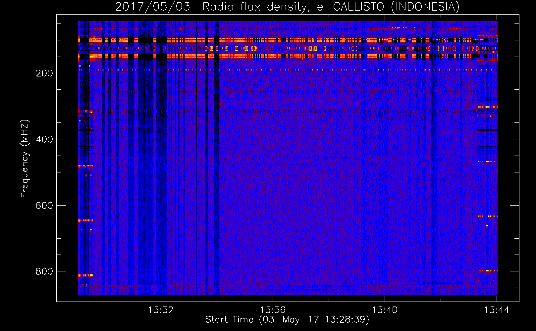Click the 200 frequency tick label
Image resolution: width=536 pixels, height=331 pixels.
pos(44,73)
